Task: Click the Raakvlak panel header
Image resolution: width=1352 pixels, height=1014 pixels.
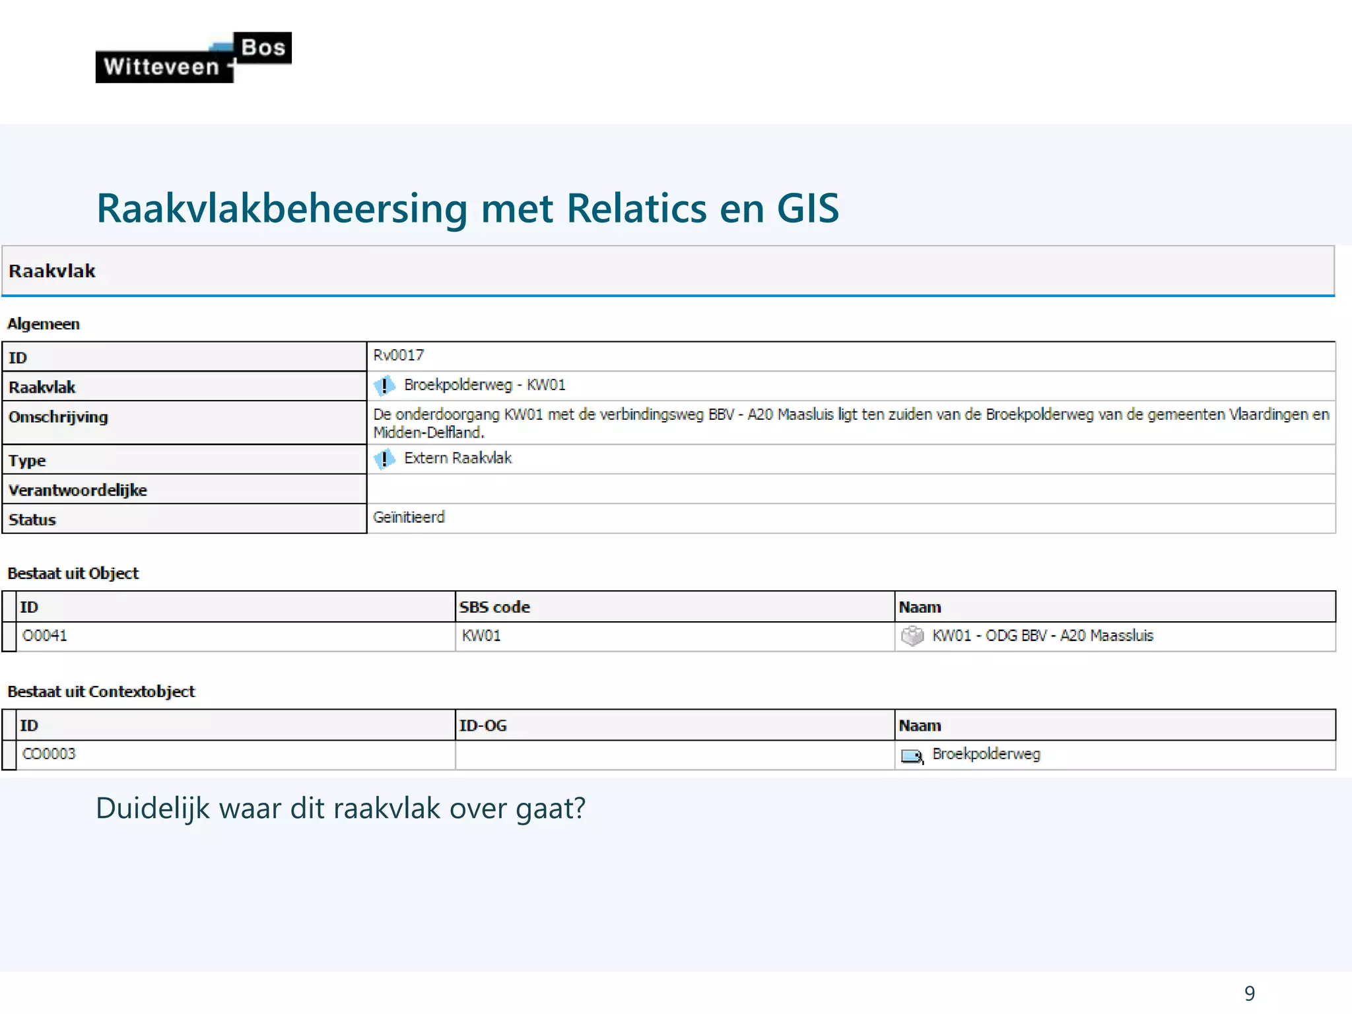Action: (x=668, y=271)
